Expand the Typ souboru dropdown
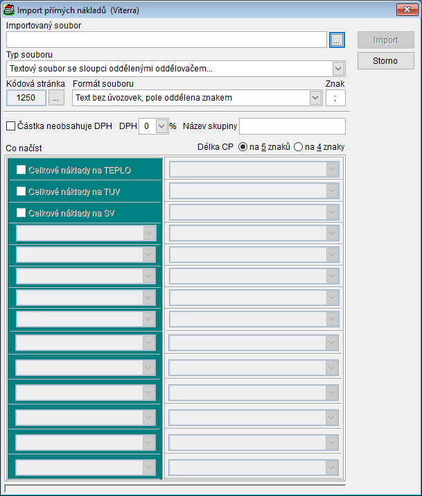Screen dimensions: 422x496 click(x=338, y=69)
